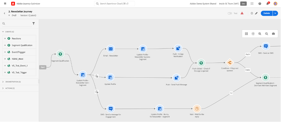Image resolution: width=281 pixels, height=122 pixels.
Task: Select the plain Update Profile node
Action: pyautogui.click(x=110, y=77)
